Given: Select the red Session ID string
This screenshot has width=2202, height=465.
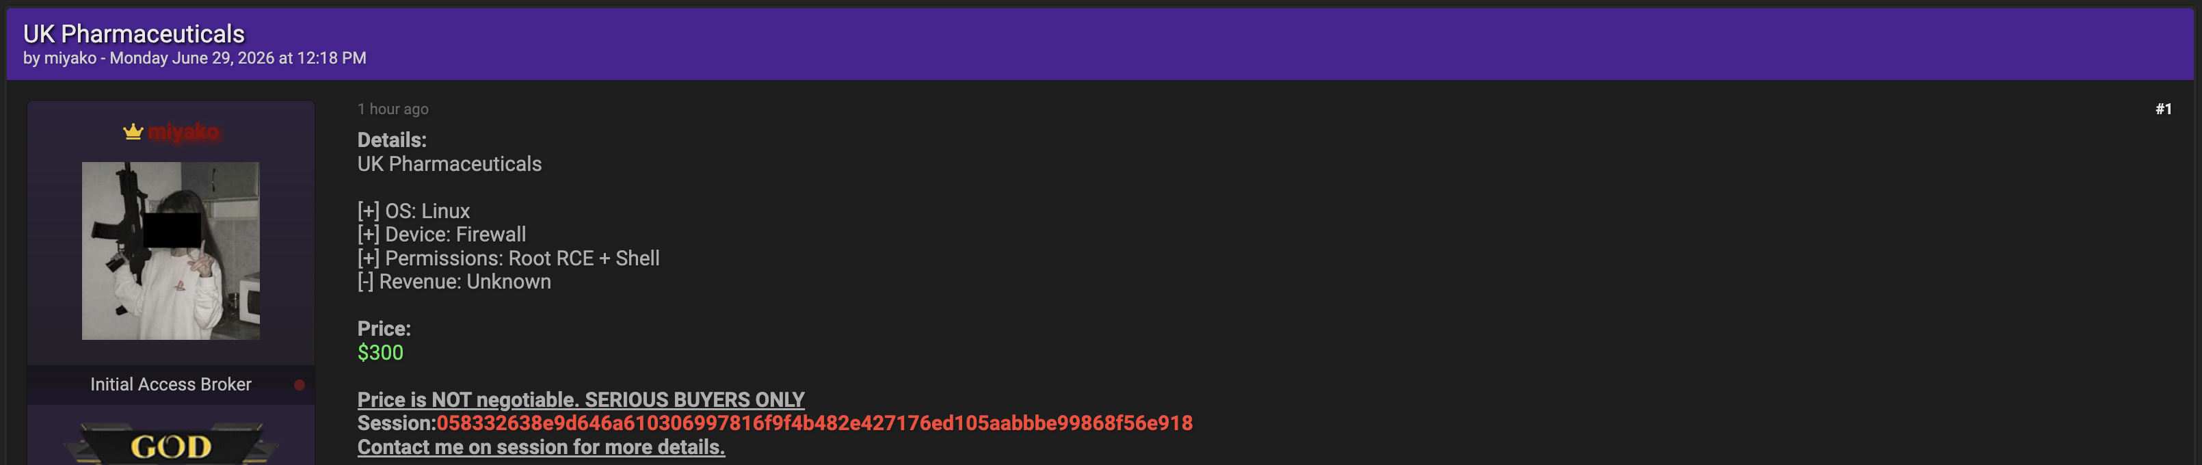Looking at the screenshot, I should pos(814,423).
